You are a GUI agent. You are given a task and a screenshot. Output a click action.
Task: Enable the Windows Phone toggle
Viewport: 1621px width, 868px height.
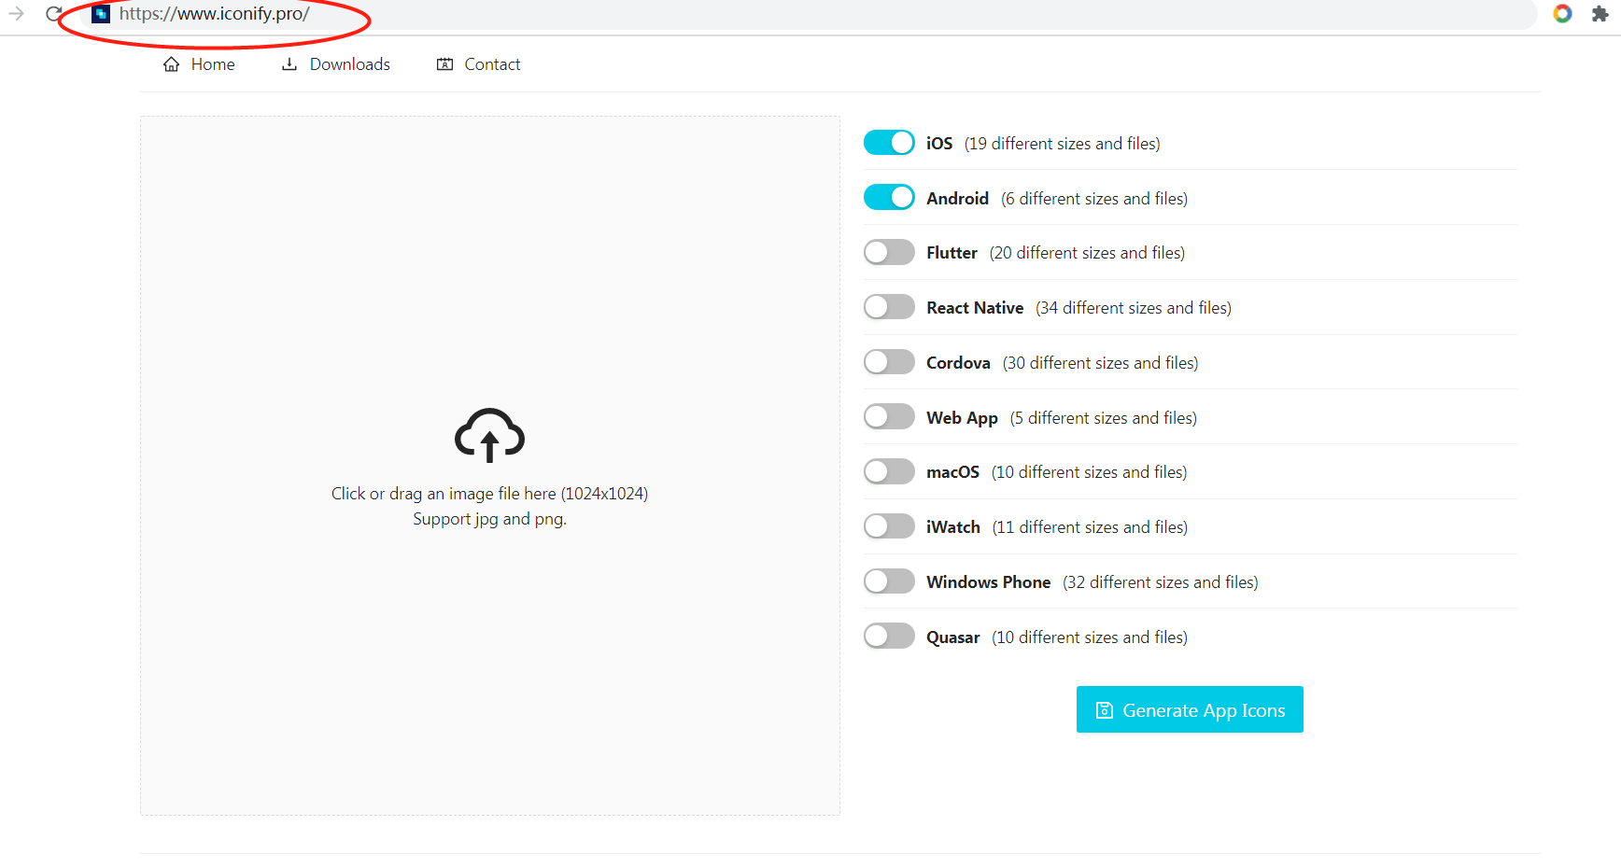coord(889,581)
